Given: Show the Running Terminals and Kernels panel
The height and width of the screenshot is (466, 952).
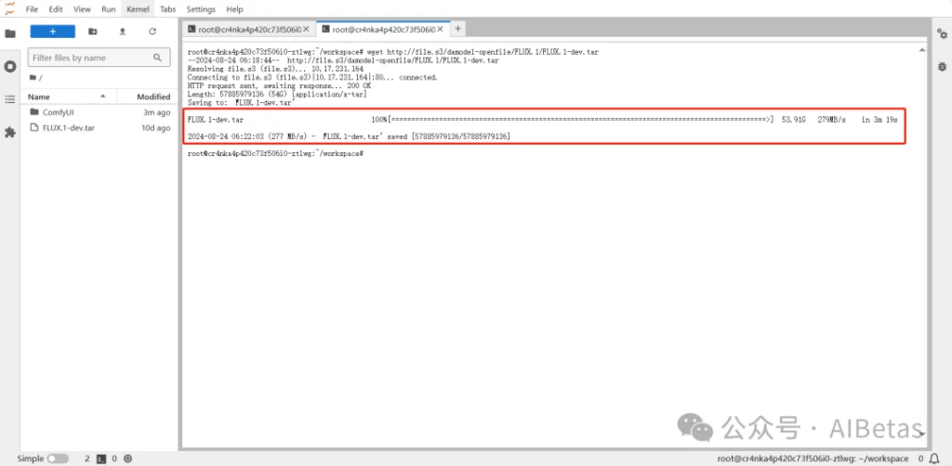Looking at the screenshot, I should point(10,67).
